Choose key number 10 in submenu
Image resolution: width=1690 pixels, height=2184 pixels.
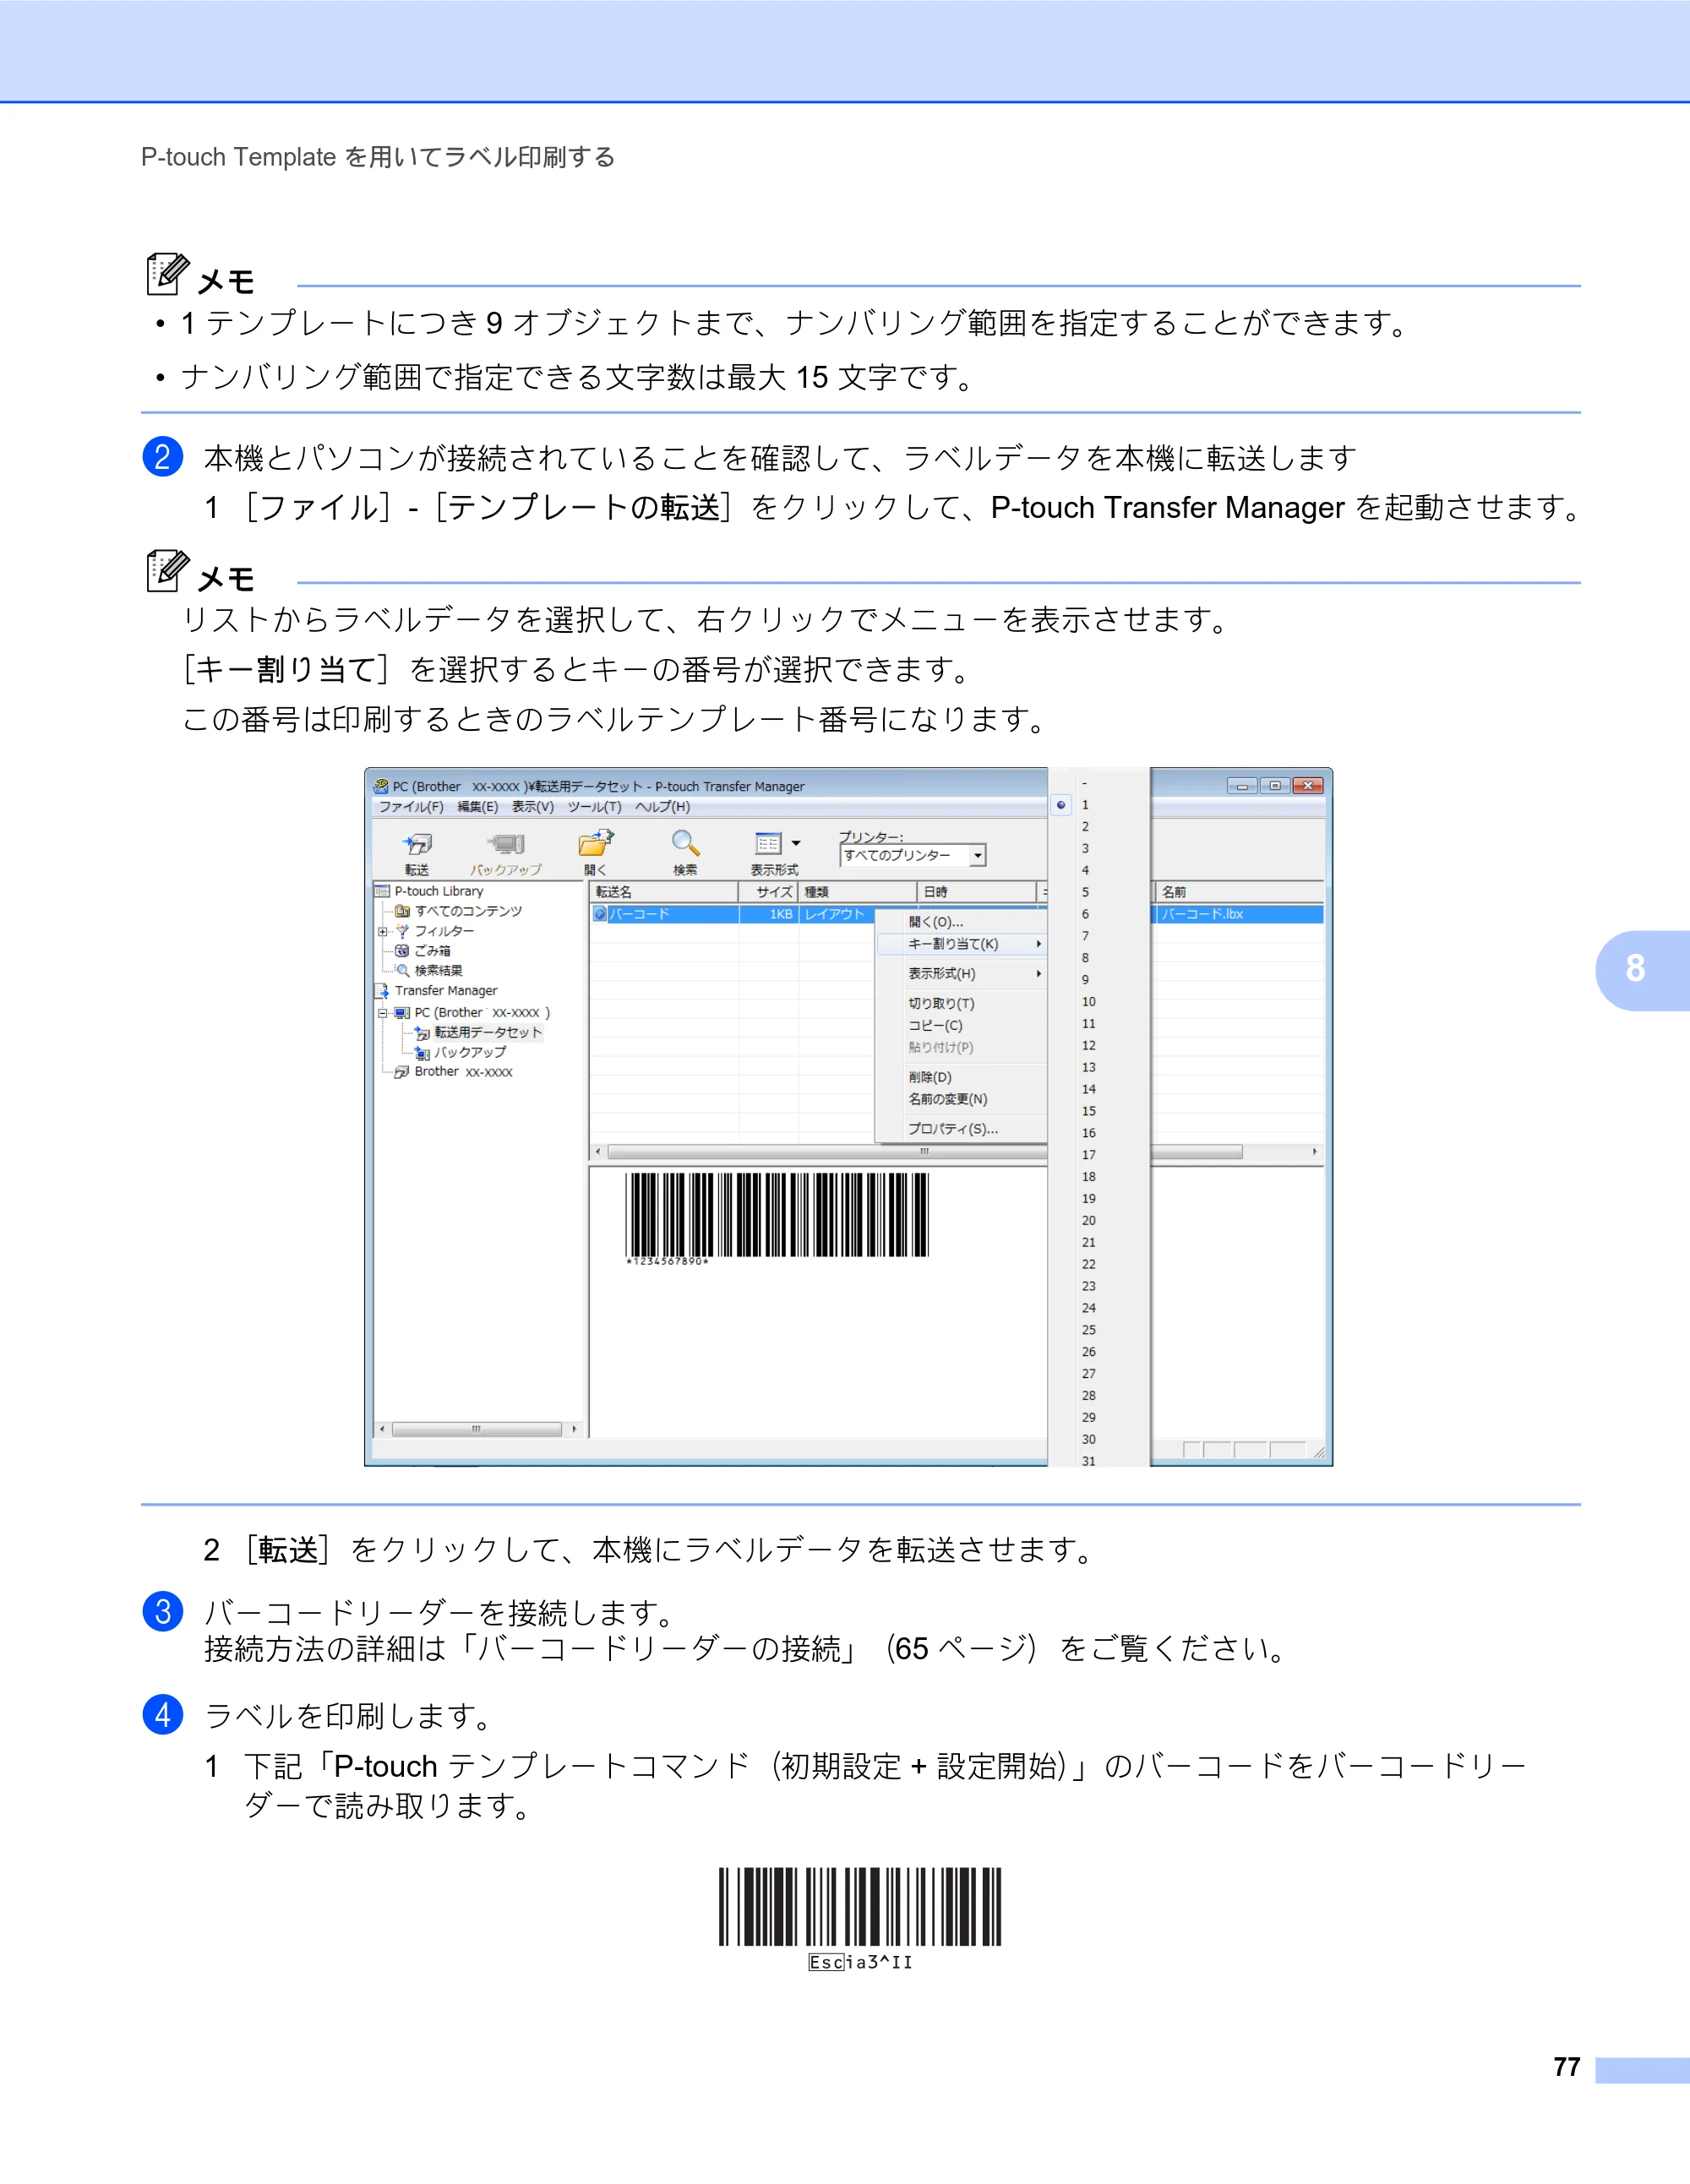1088,1002
